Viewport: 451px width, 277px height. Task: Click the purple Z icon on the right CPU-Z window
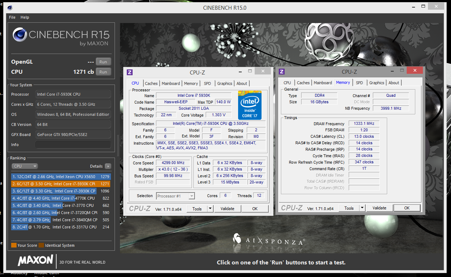pos(281,72)
